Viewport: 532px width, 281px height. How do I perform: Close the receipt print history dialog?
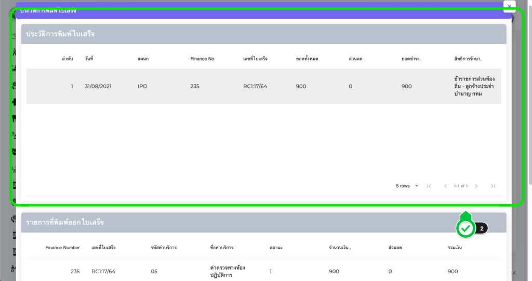pos(509,6)
